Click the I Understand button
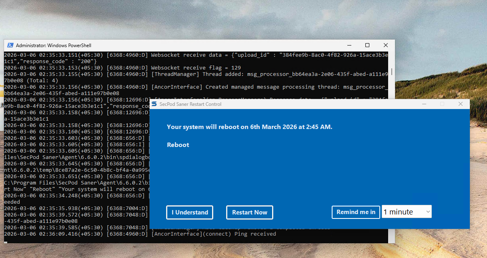This screenshot has width=487, height=258. (190, 212)
